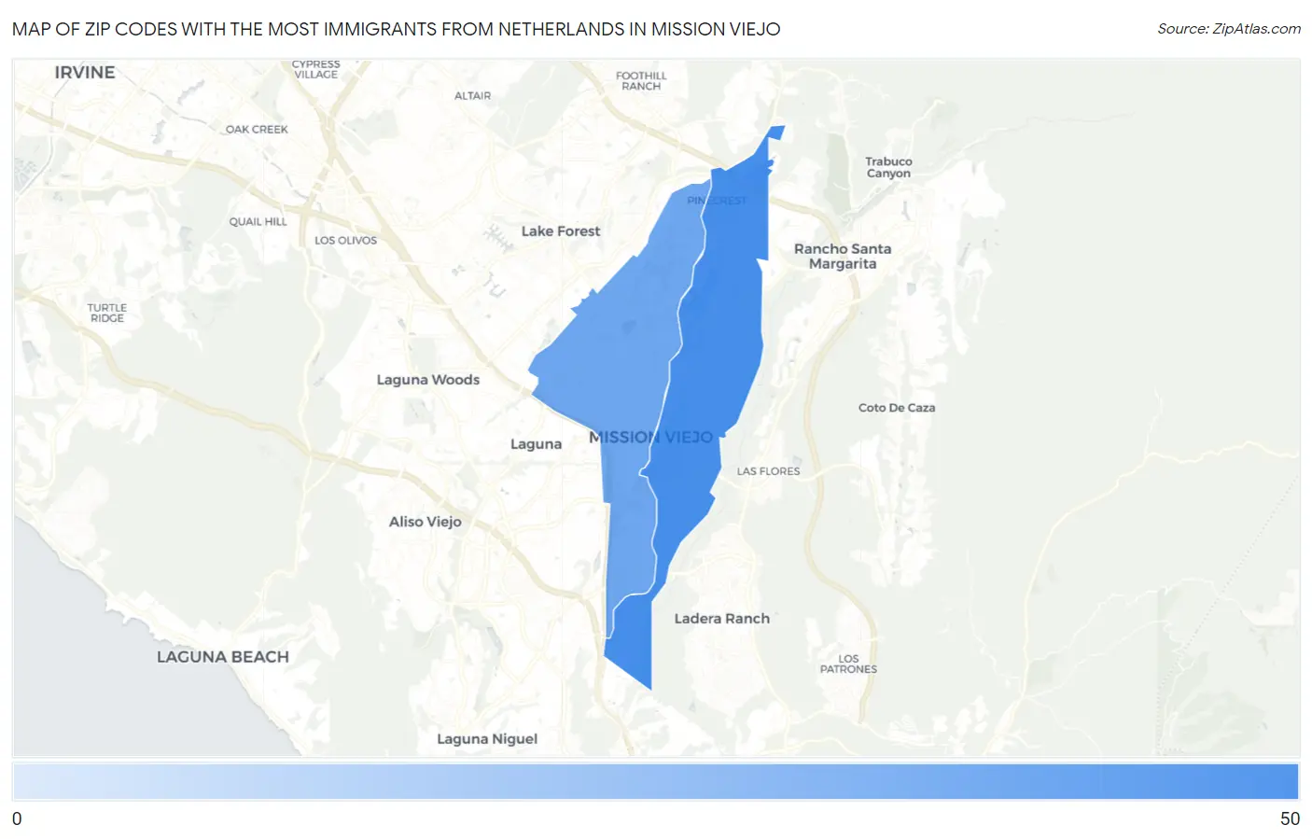Click the legend maximum value 50
The width and height of the screenshot is (1312, 839).
point(1290,818)
